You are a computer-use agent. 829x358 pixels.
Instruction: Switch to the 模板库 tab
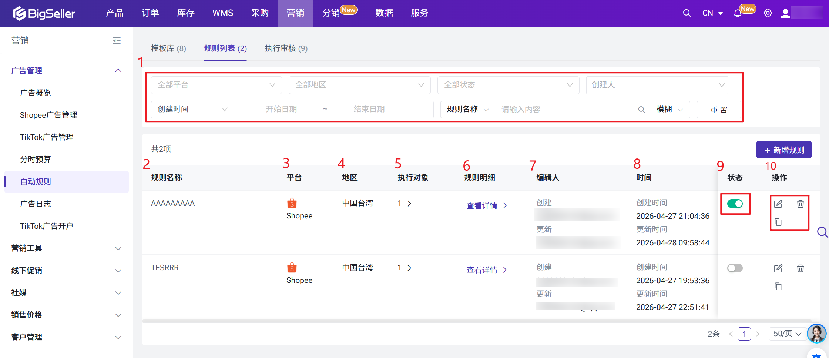click(x=168, y=48)
